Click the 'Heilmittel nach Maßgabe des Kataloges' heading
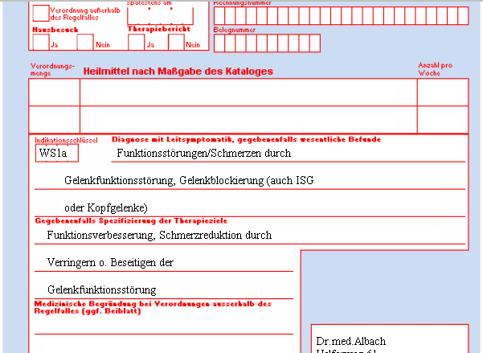 (x=178, y=72)
